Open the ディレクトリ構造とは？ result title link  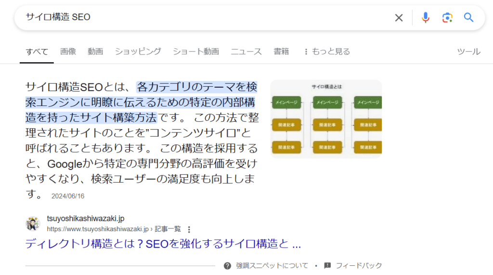(163, 244)
